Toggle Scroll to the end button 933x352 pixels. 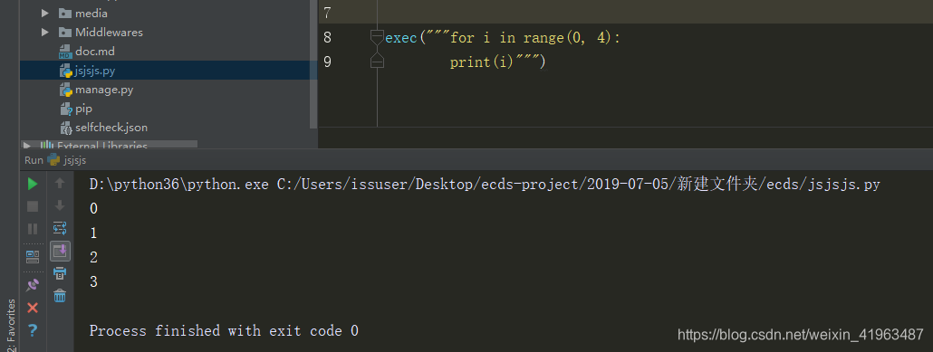pos(60,251)
